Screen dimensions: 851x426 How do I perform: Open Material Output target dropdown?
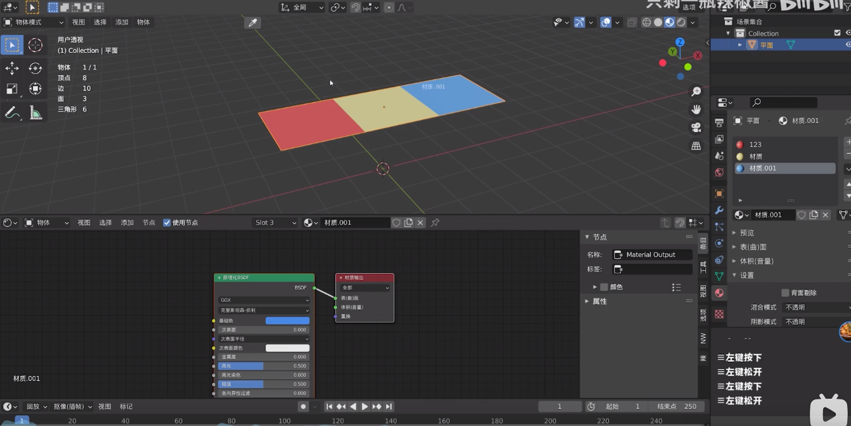(365, 288)
